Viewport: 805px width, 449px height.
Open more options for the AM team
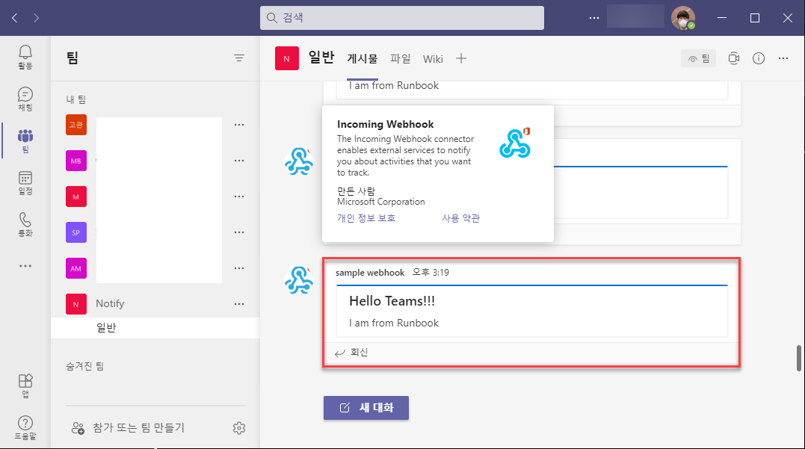239,268
